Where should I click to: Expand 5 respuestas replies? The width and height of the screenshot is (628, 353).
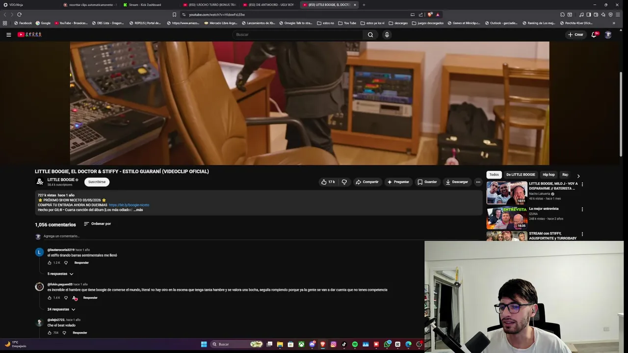[x=60, y=274]
